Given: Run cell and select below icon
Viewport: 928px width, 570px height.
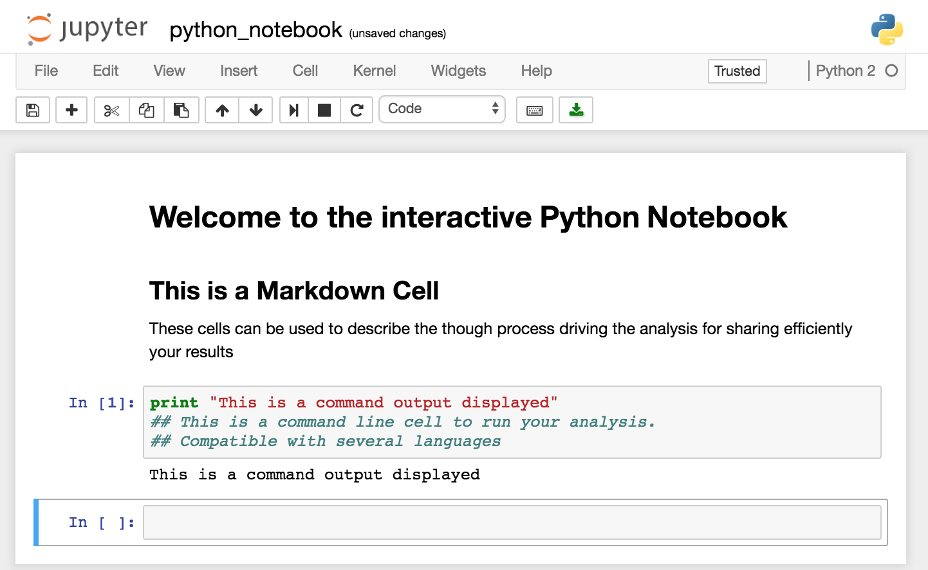Looking at the screenshot, I should point(294,110).
